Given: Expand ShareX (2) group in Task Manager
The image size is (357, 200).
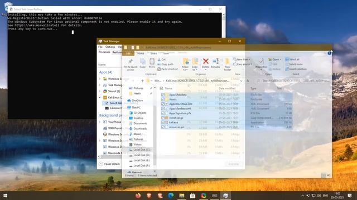Looking at the screenshot, I should pyautogui.click(x=100, y=91).
